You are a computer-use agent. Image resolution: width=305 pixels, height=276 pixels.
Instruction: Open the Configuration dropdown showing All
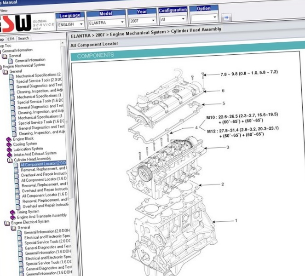(x=173, y=19)
